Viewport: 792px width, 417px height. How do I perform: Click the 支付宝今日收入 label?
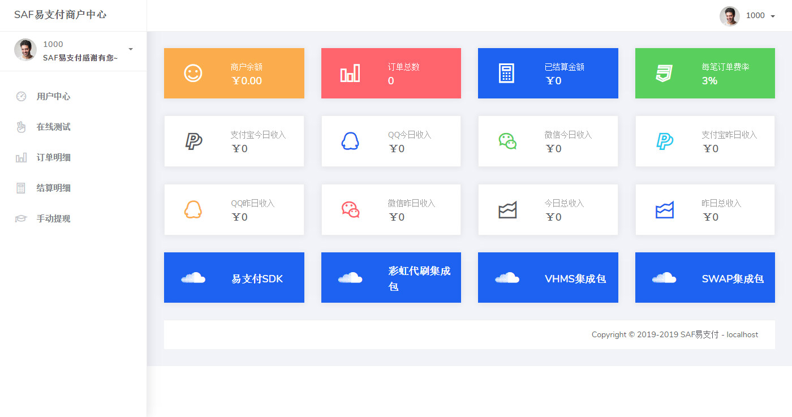[x=258, y=135]
